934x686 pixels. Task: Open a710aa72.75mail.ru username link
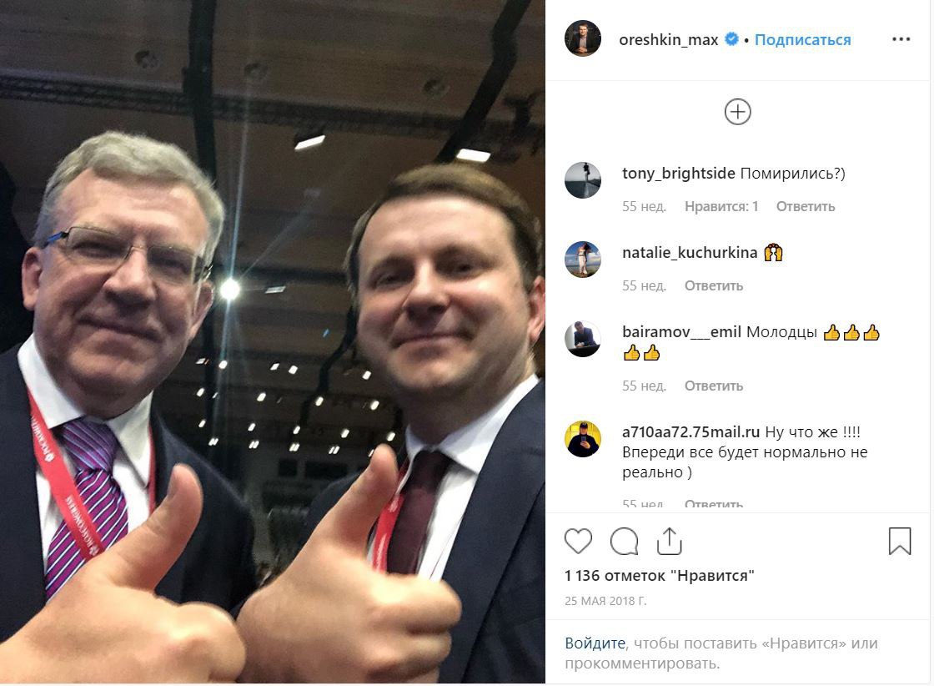[x=691, y=431]
